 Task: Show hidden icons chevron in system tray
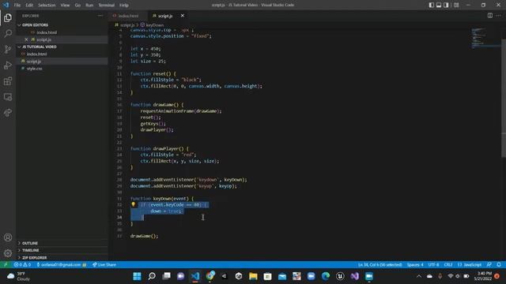(x=419, y=276)
